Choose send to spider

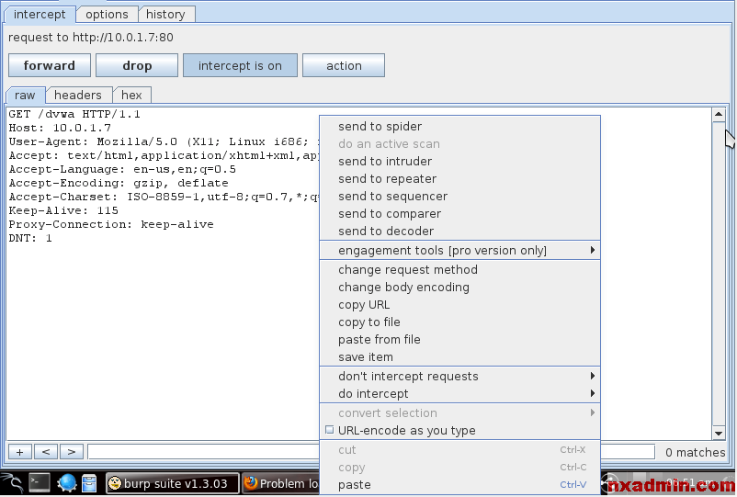point(459,127)
